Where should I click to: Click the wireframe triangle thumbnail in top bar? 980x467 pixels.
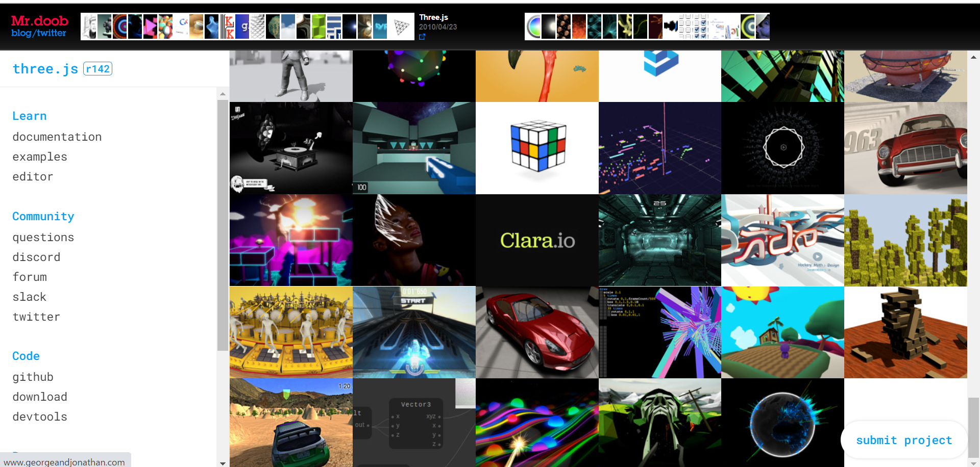pyautogui.click(x=402, y=27)
